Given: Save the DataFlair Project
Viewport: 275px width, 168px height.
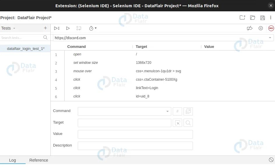Looking at the screenshot, I should (262, 17).
